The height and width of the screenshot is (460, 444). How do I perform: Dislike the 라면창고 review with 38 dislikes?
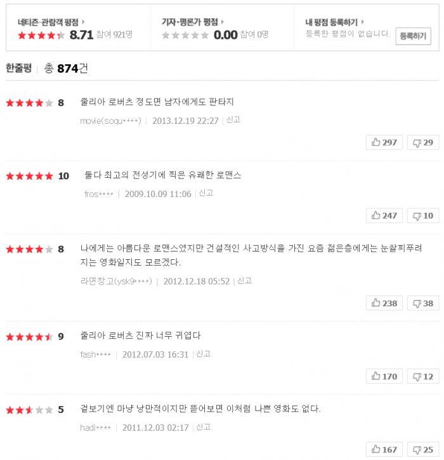pos(422,303)
